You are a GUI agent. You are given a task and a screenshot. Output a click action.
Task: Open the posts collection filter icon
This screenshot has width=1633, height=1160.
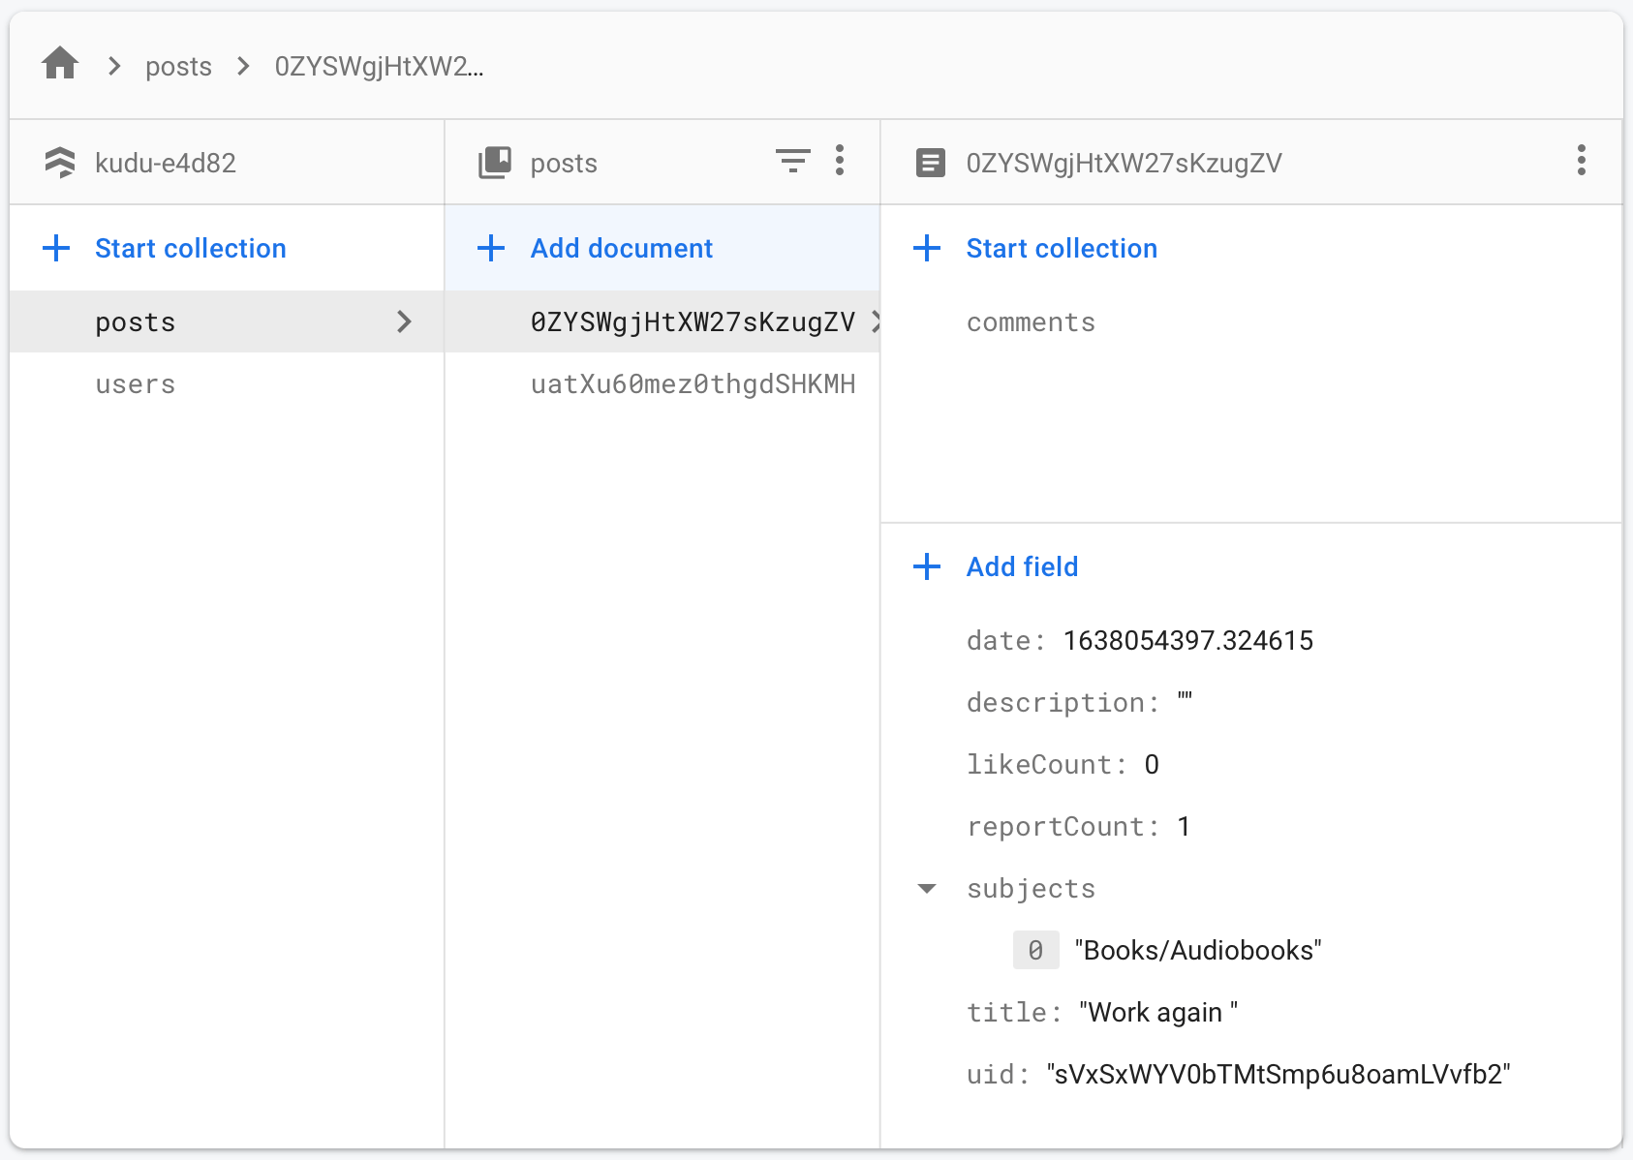792,161
